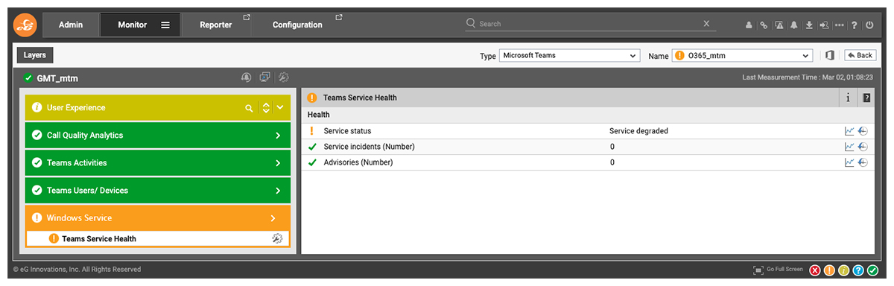Open the history clock icon for Advisories
Image resolution: width=894 pixels, height=286 pixels.
coord(863,162)
